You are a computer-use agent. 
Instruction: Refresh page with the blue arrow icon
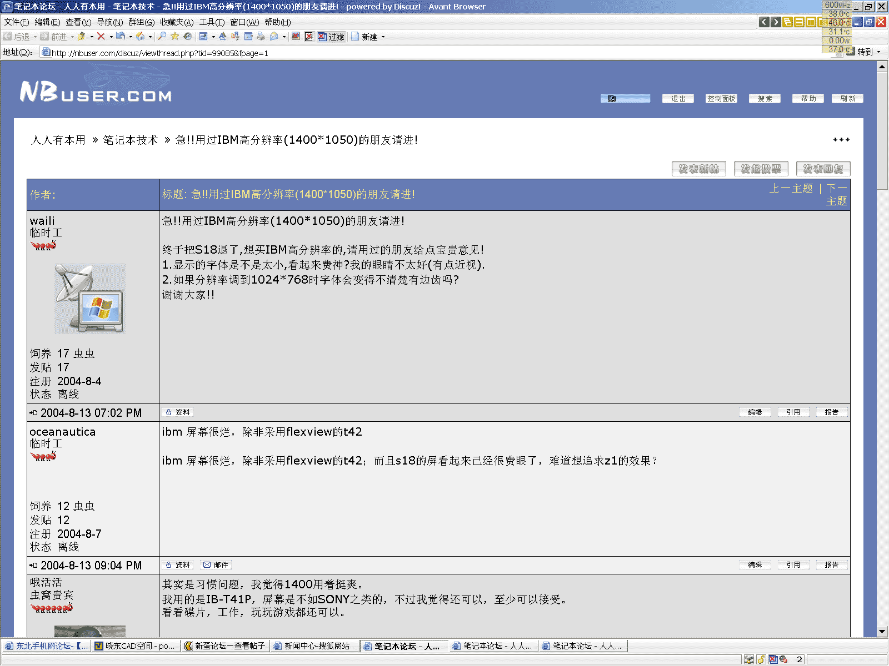point(120,37)
